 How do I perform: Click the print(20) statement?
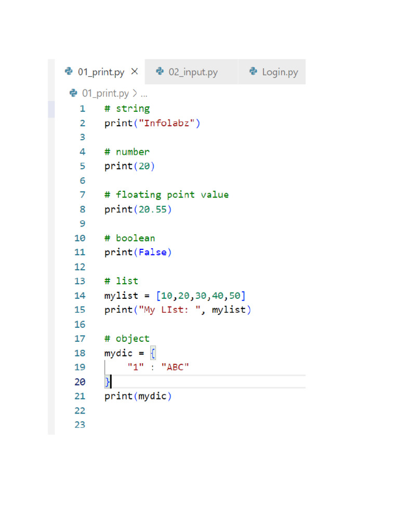(129, 166)
